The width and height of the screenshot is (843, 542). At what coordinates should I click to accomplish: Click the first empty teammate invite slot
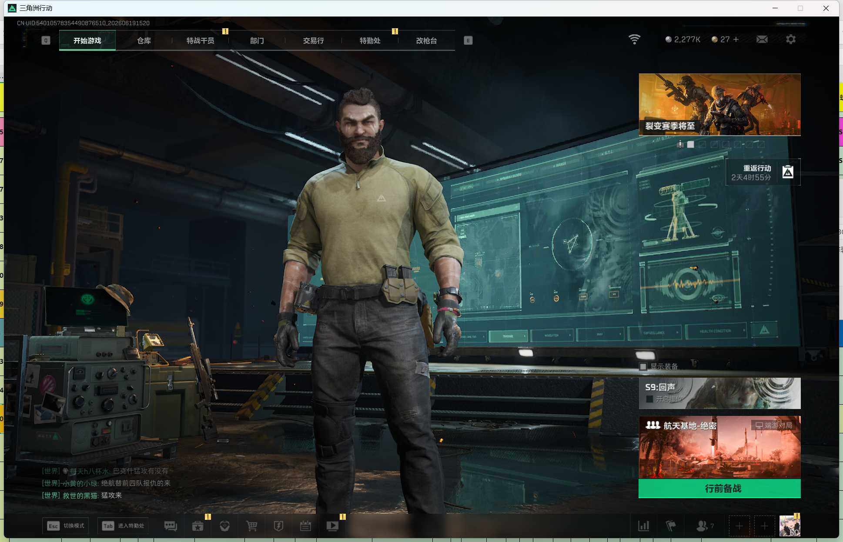[x=739, y=526]
